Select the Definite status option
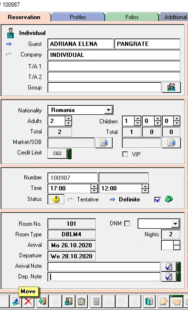 coord(129,199)
